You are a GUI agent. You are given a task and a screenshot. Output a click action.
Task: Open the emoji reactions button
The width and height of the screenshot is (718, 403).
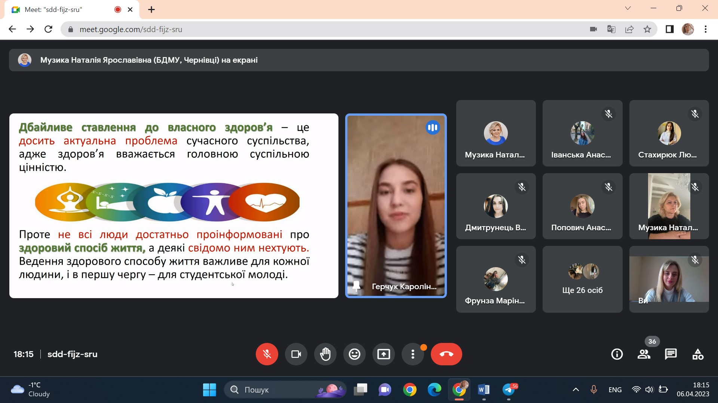point(354,354)
